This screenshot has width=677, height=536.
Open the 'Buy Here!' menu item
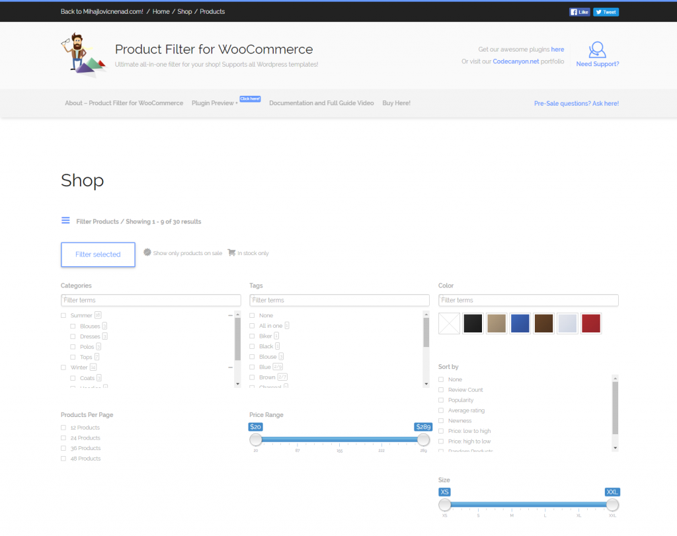[397, 103]
